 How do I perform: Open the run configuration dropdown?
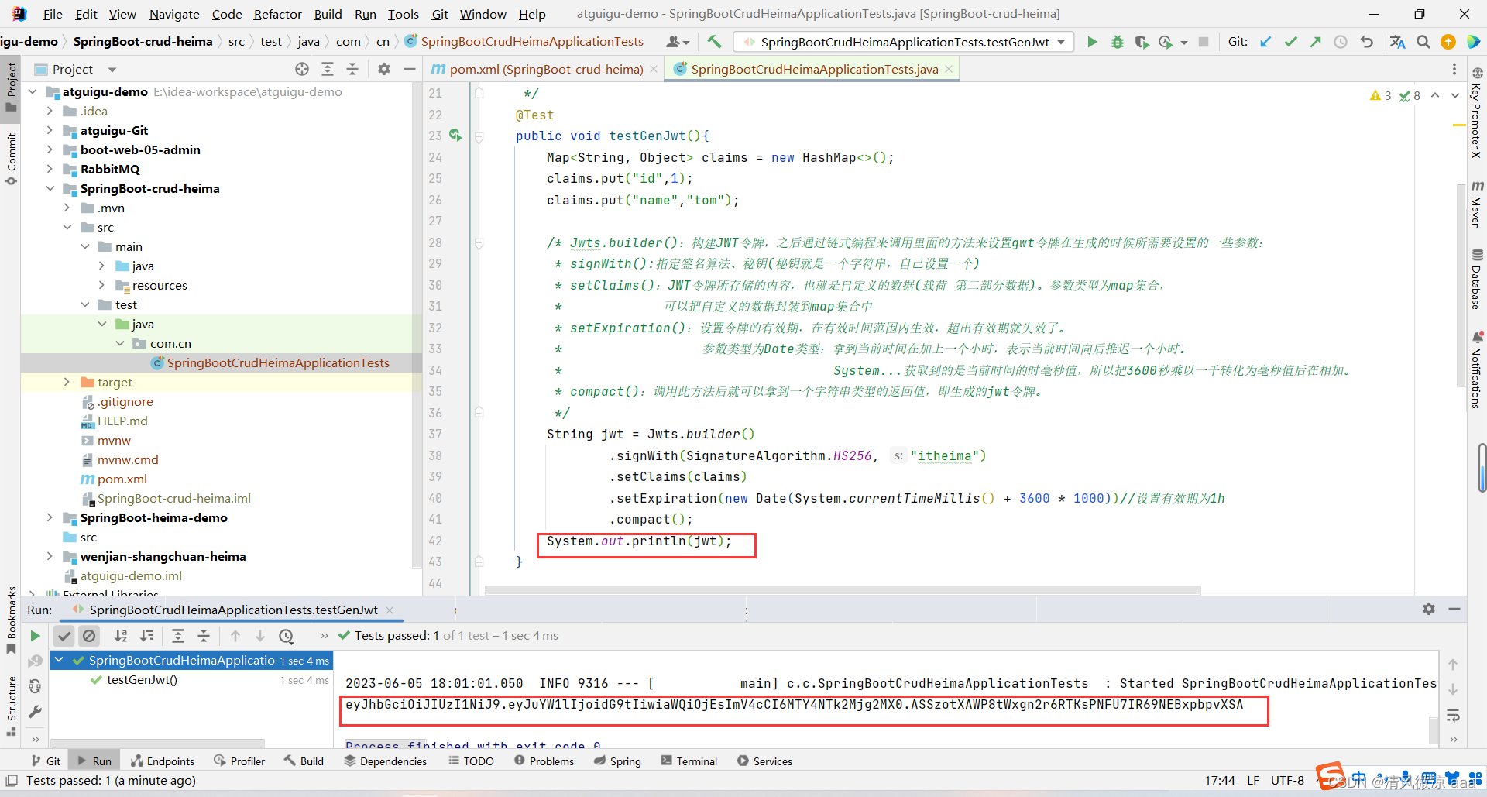[x=904, y=42]
